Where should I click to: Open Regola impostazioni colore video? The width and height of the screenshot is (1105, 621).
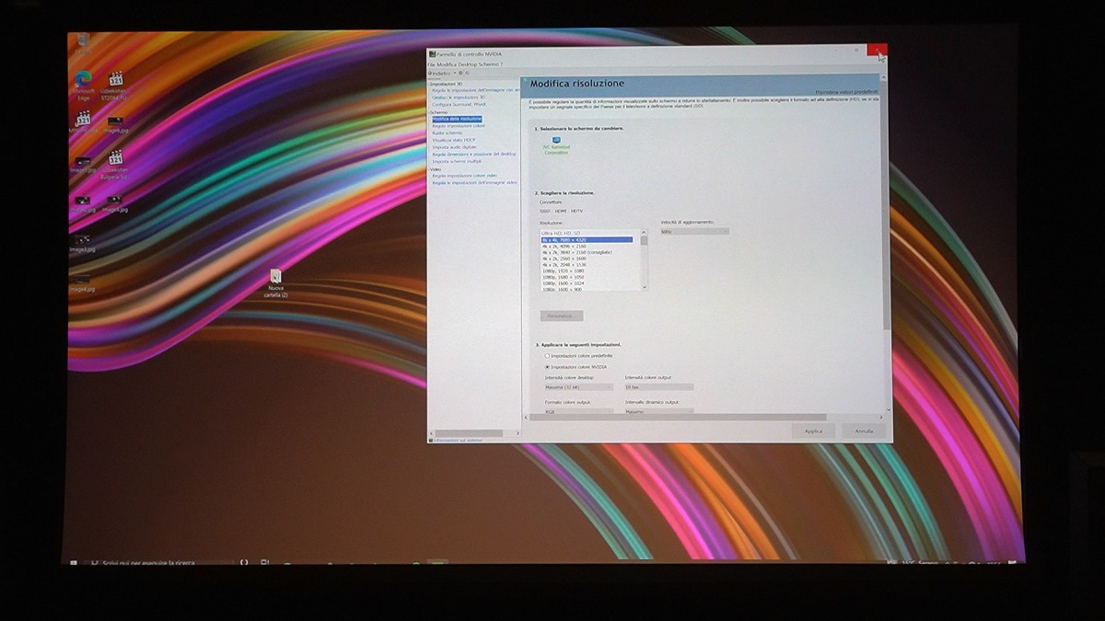coord(464,176)
